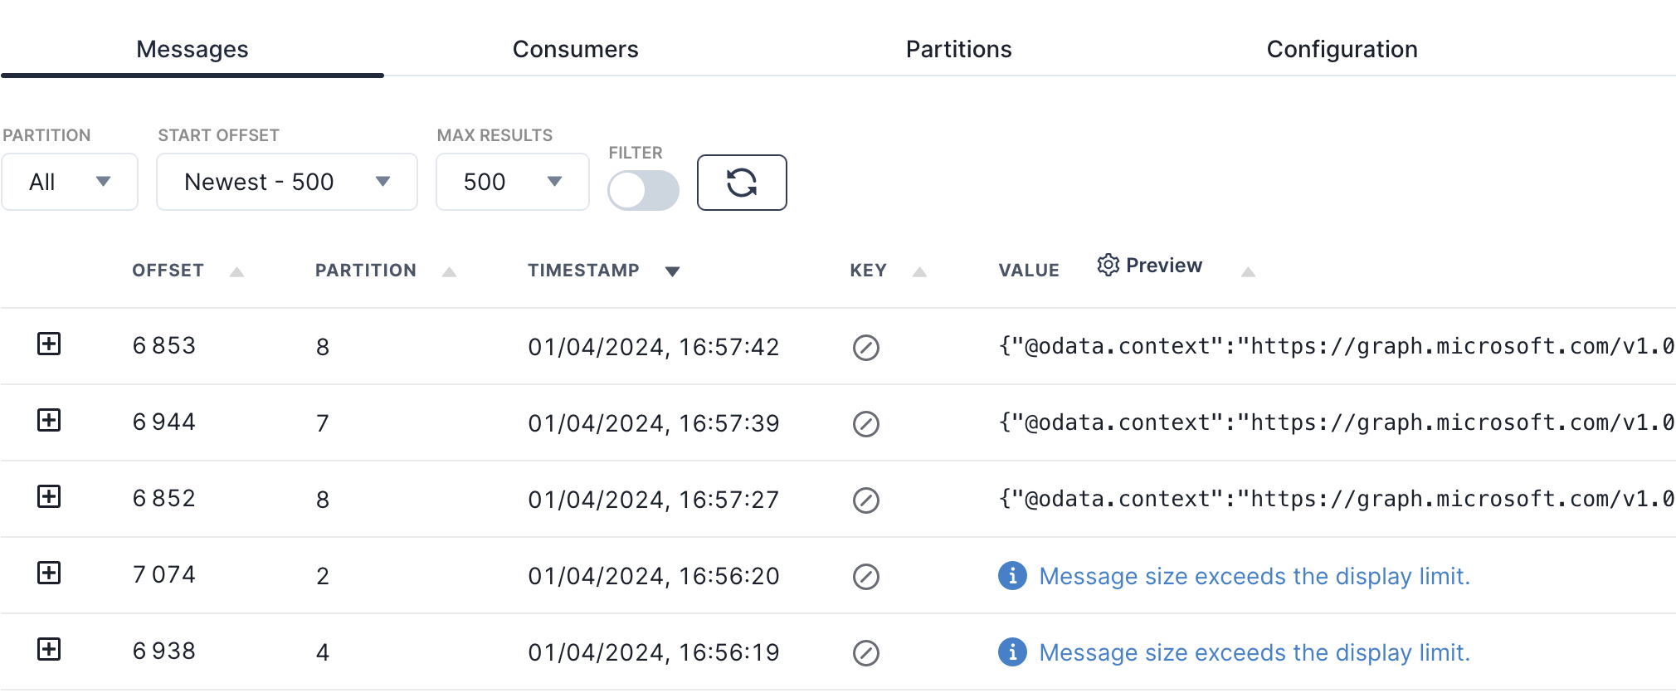Screen dimensions: 1676x693
Task: Select timestamp 01/04/2024, 16:57:27
Action: (654, 500)
